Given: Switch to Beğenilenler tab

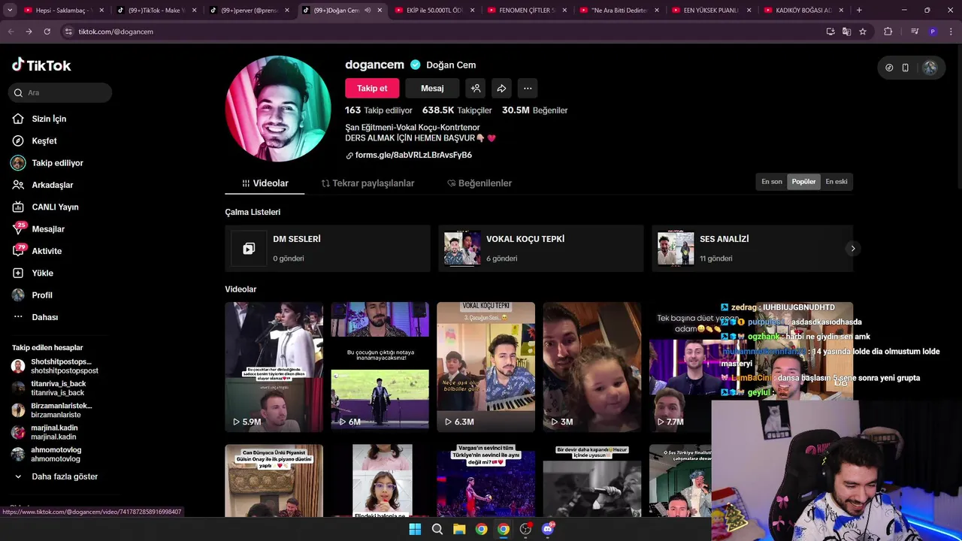Looking at the screenshot, I should [479, 183].
